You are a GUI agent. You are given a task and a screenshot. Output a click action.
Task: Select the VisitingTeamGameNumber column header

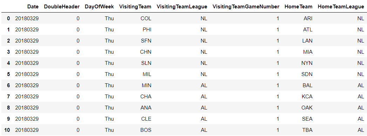click(246, 7)
